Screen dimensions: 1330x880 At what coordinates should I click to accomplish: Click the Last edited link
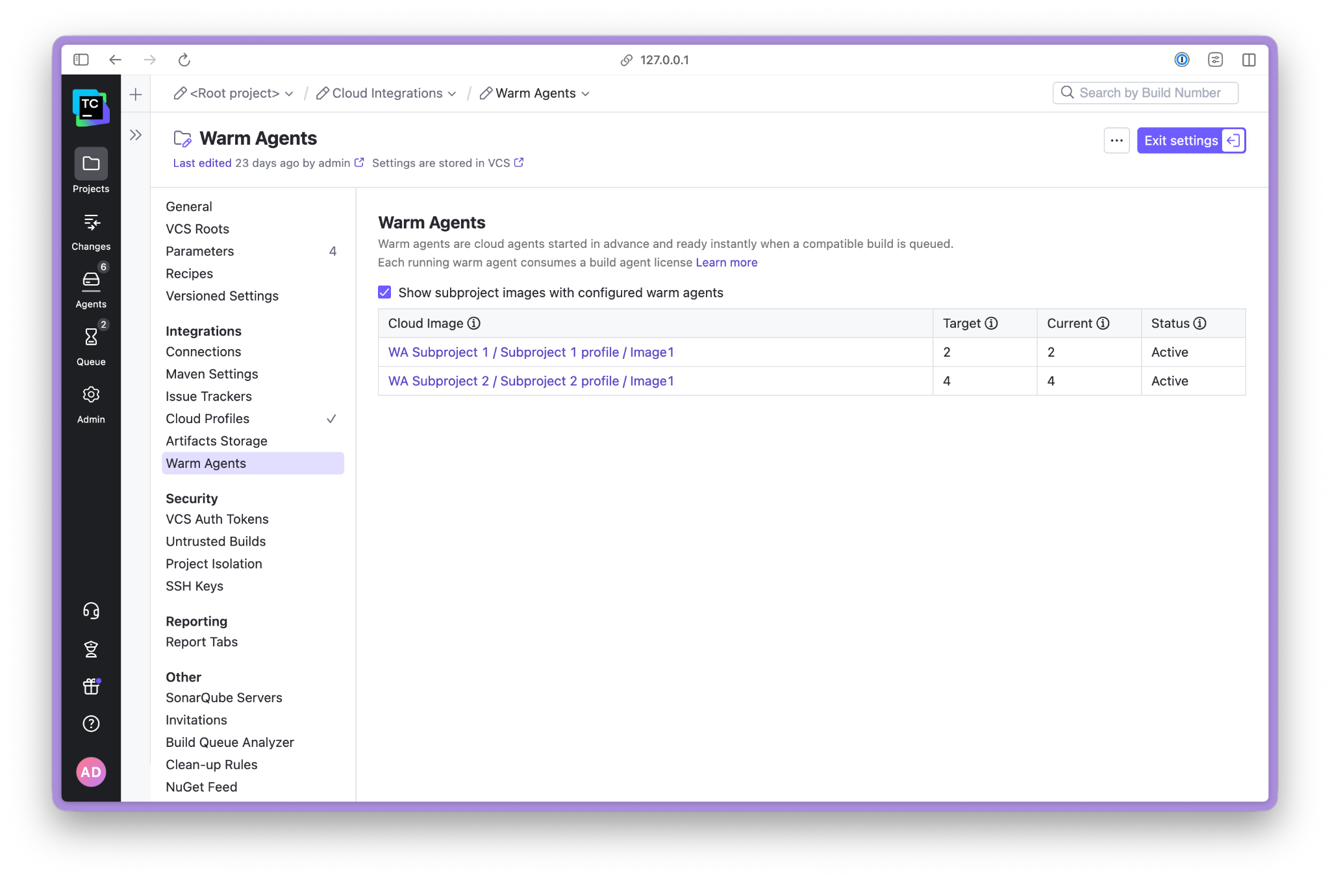click(x=202, y=163)
